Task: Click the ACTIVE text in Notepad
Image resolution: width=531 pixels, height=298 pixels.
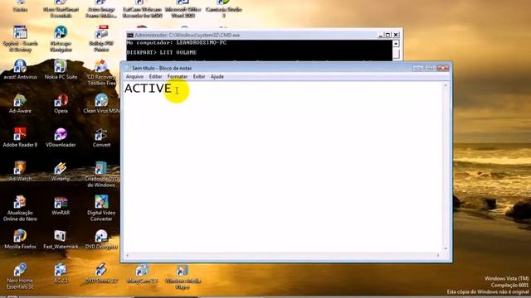Action: (x=148, y=89)
